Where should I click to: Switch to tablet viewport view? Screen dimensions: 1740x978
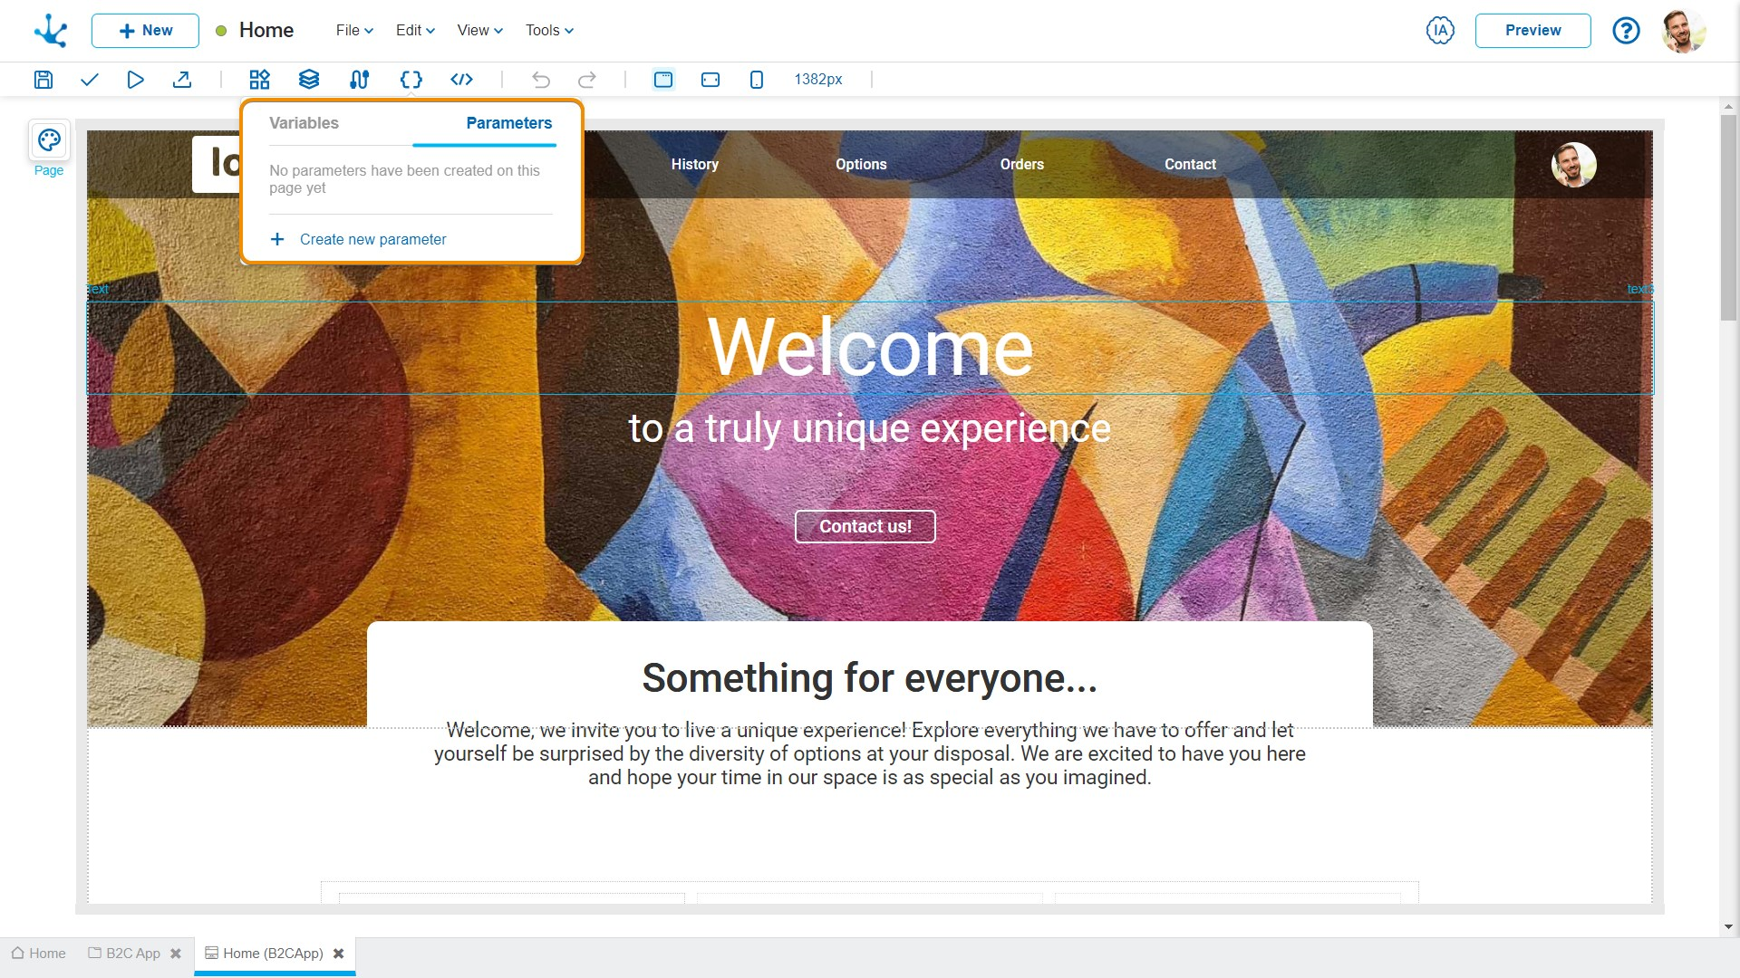pos(710,80)
